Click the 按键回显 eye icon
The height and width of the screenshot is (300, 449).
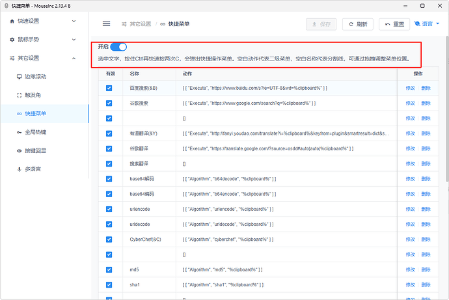(x=19, y=150)
